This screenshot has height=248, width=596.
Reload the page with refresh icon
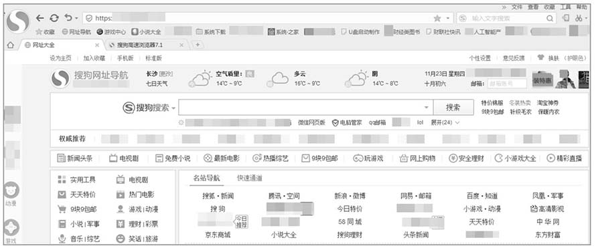pyautogui.click(x=54, y=18)
